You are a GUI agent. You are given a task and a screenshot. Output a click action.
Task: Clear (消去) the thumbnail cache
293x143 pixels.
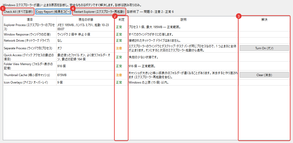(x=264, y=75)
